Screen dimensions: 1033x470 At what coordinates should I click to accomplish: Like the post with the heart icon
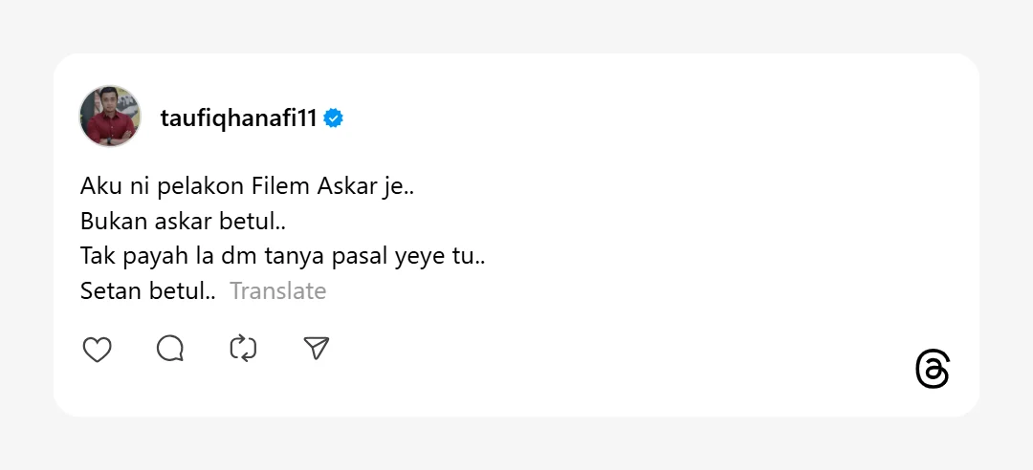point(97,350)
